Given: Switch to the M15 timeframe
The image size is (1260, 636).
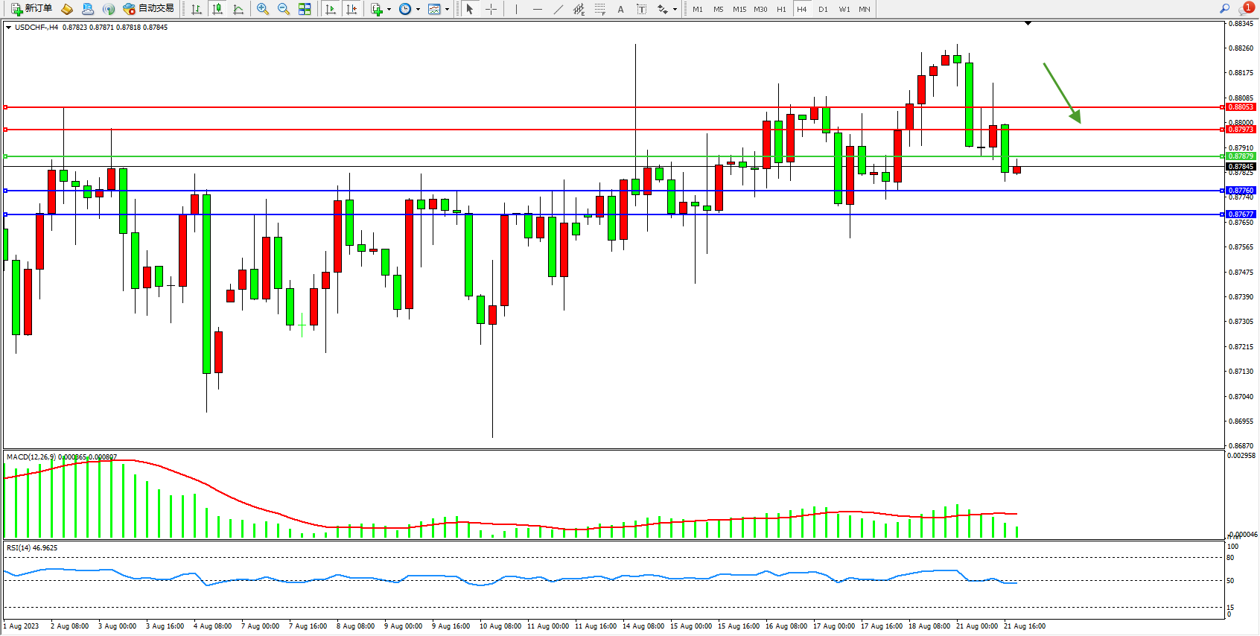Looking at the screenshot, I should tap(739, 9).
